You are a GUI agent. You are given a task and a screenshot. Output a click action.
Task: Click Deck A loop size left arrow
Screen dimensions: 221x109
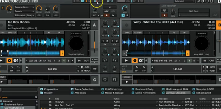coord(27,61)
